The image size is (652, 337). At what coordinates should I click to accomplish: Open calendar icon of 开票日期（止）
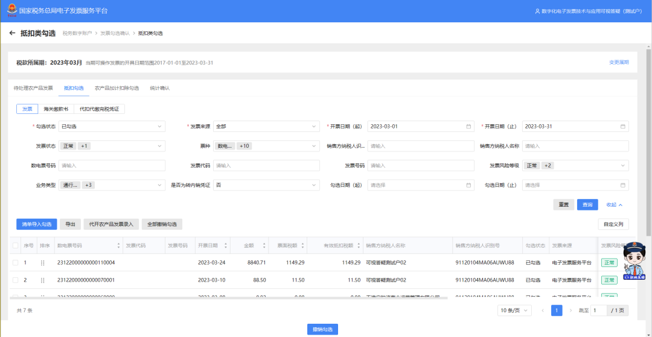click(623, 126)
